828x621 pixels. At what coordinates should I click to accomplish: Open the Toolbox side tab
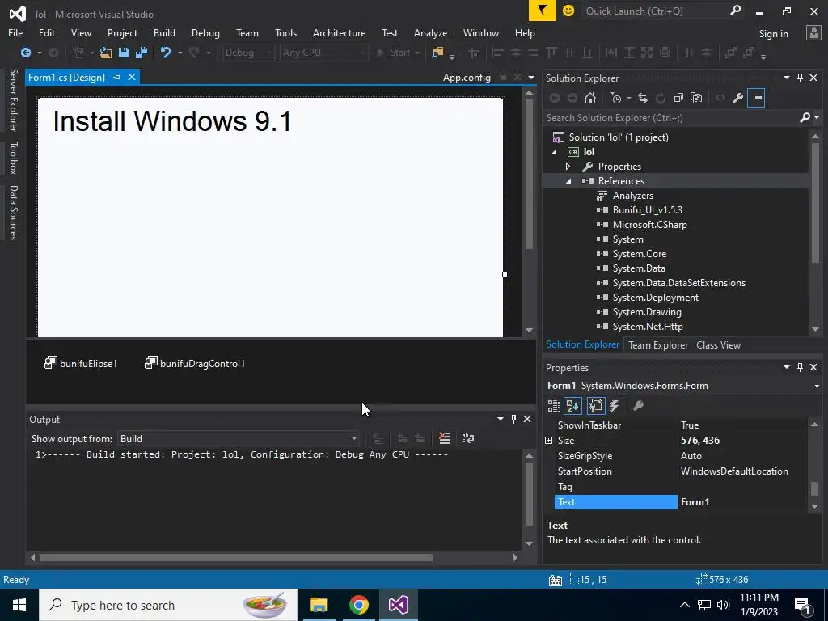(x=13, y=158)
